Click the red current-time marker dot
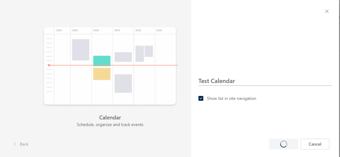This screenshot has height=157, width=340. point(49,65)
